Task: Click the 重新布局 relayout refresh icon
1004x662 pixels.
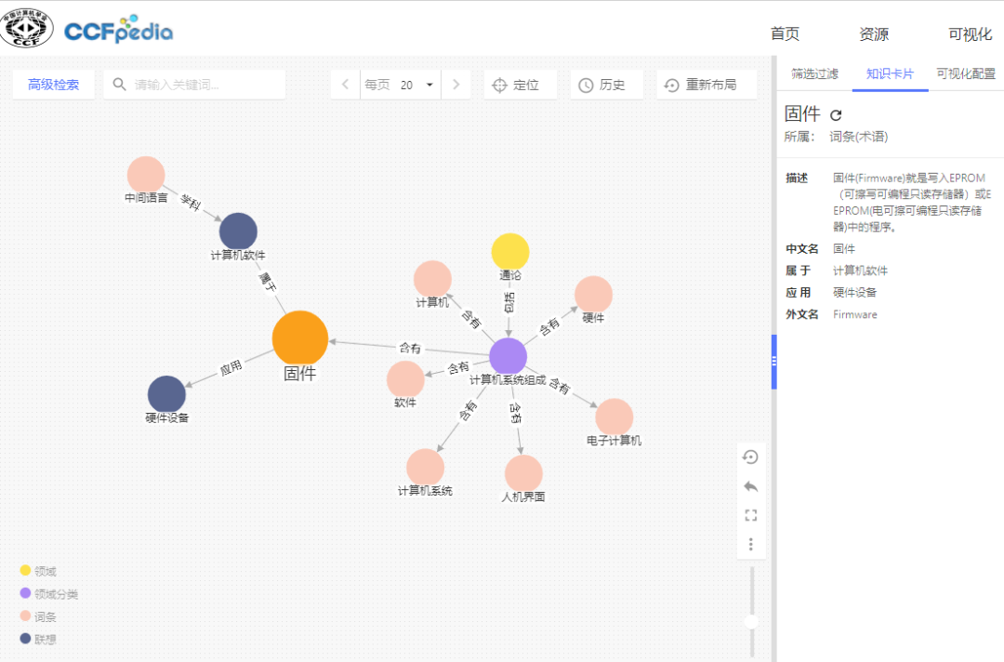Action: click(x=671, y=84)
